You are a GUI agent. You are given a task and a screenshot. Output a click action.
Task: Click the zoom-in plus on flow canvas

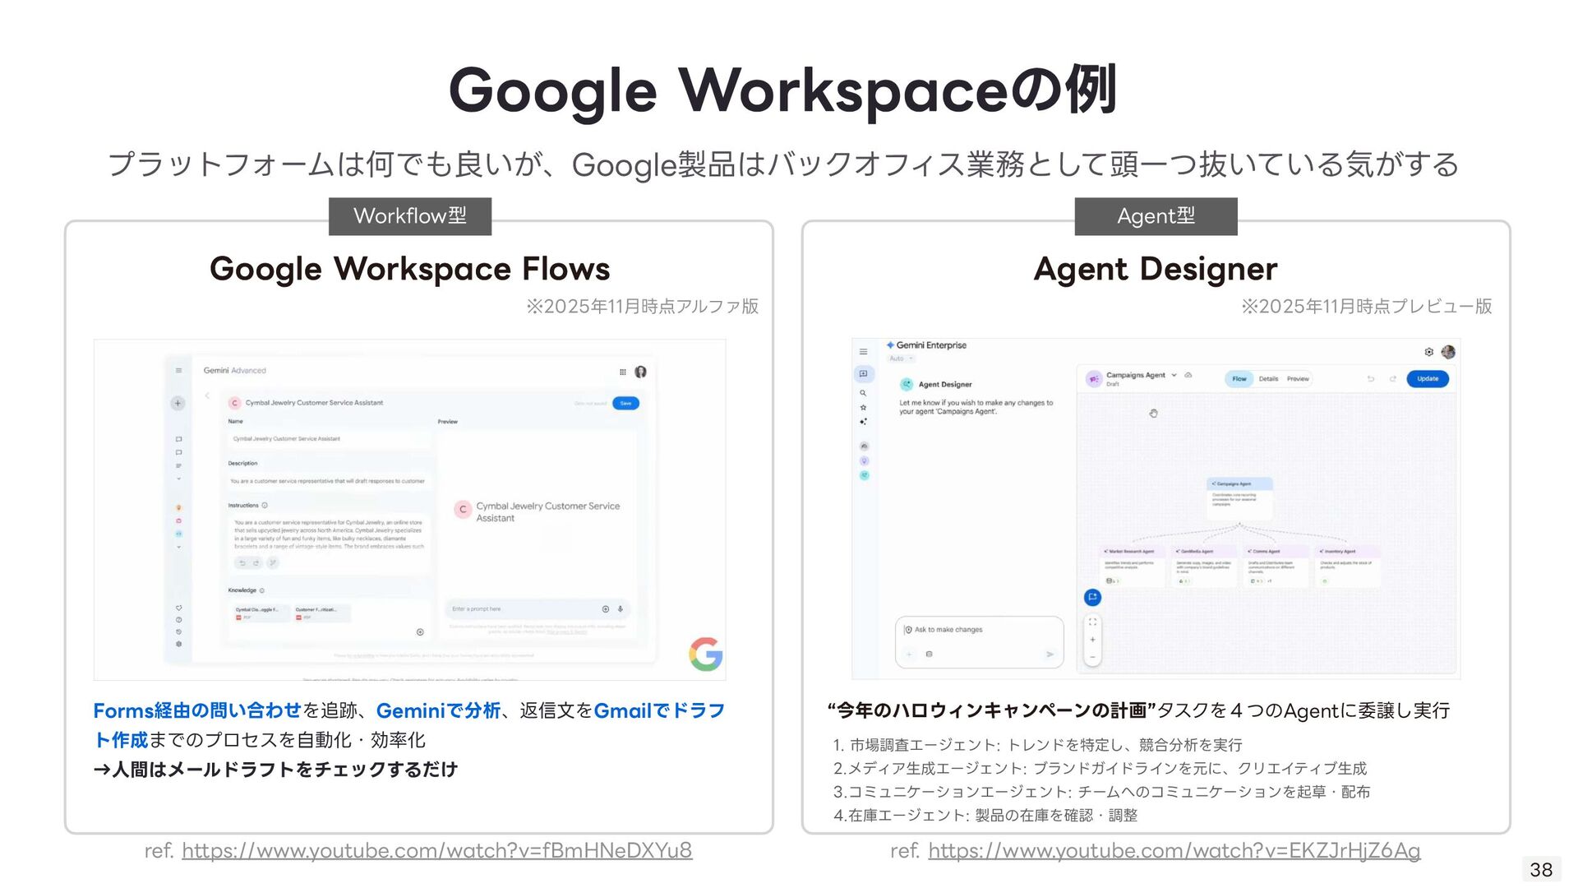pos(1092,640)
